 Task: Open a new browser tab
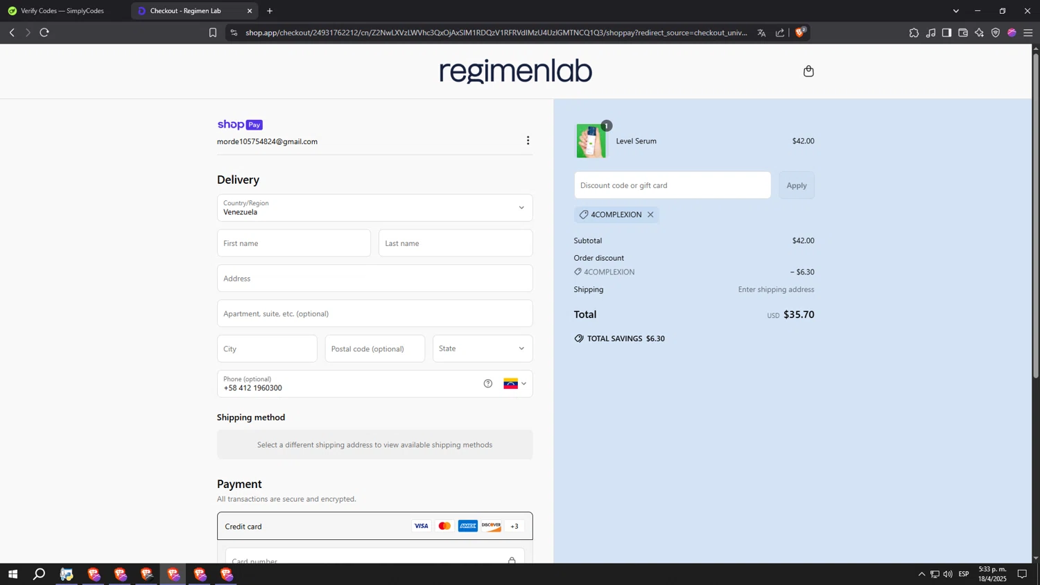coord(270,11)
